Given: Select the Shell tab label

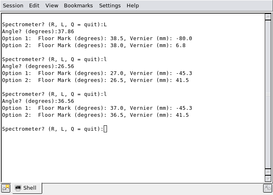Looking at the screenshot, I should click(30, 188).
